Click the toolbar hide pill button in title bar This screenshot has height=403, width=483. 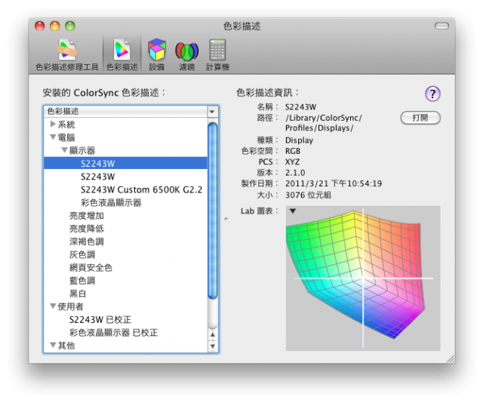[441, 26]
